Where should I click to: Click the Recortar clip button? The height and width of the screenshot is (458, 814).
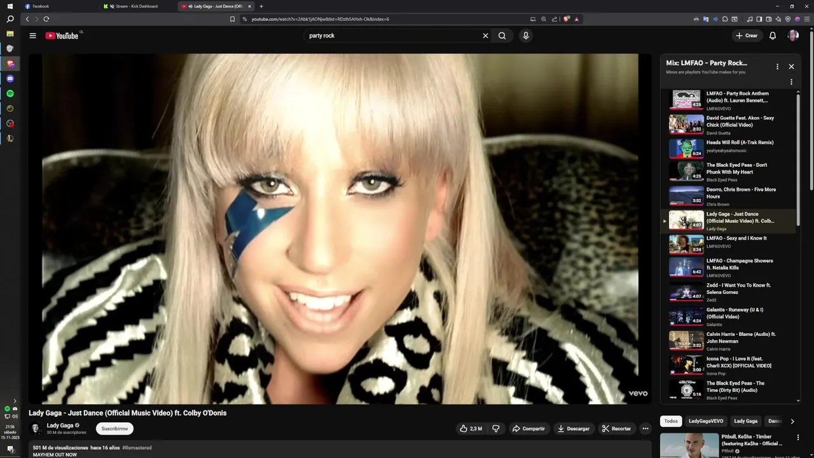click(x=617, y=429)
